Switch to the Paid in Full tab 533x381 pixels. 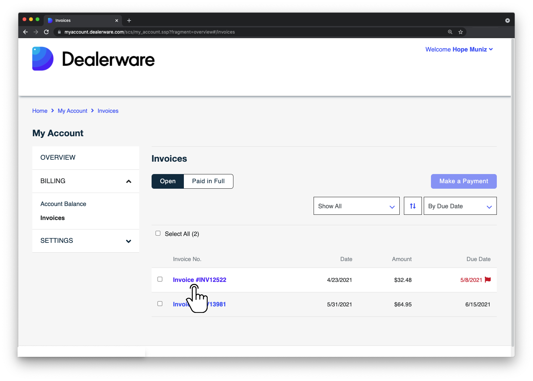pos(208,181)
